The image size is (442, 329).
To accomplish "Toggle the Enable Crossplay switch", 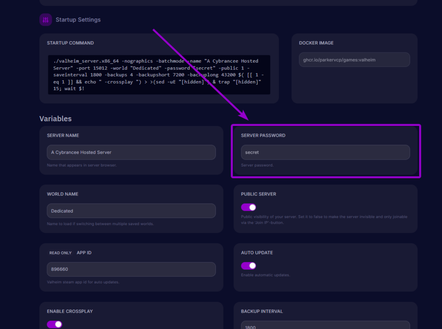I will [x=54, y=324].
